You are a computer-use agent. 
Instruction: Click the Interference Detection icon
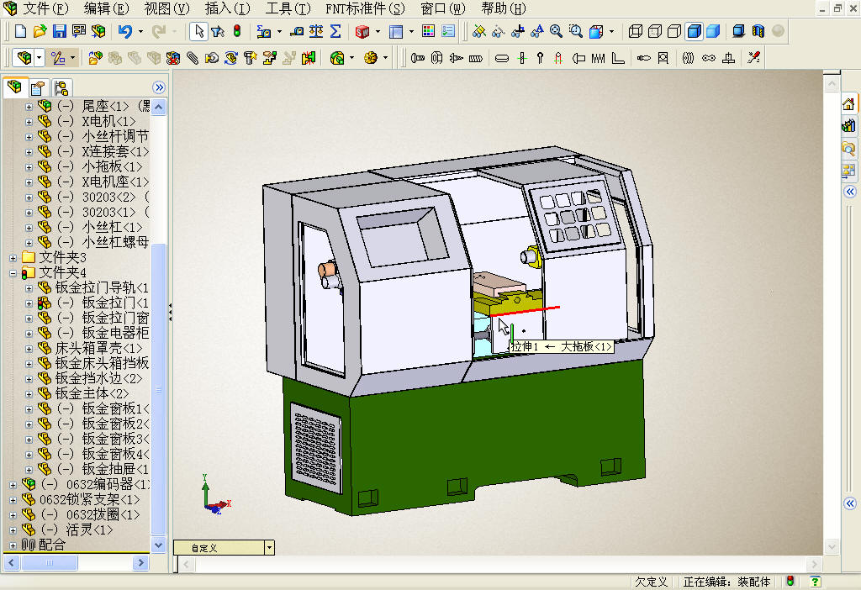pos(309,58)
